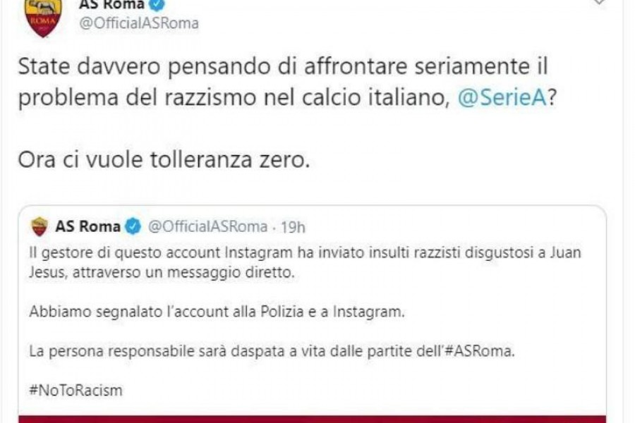Open the #NoToRacism hashtag
This screenshot has height=423, width=635.
[x=75, y=391]
